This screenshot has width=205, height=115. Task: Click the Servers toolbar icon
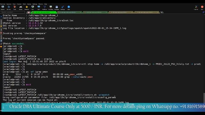point(9,8)
